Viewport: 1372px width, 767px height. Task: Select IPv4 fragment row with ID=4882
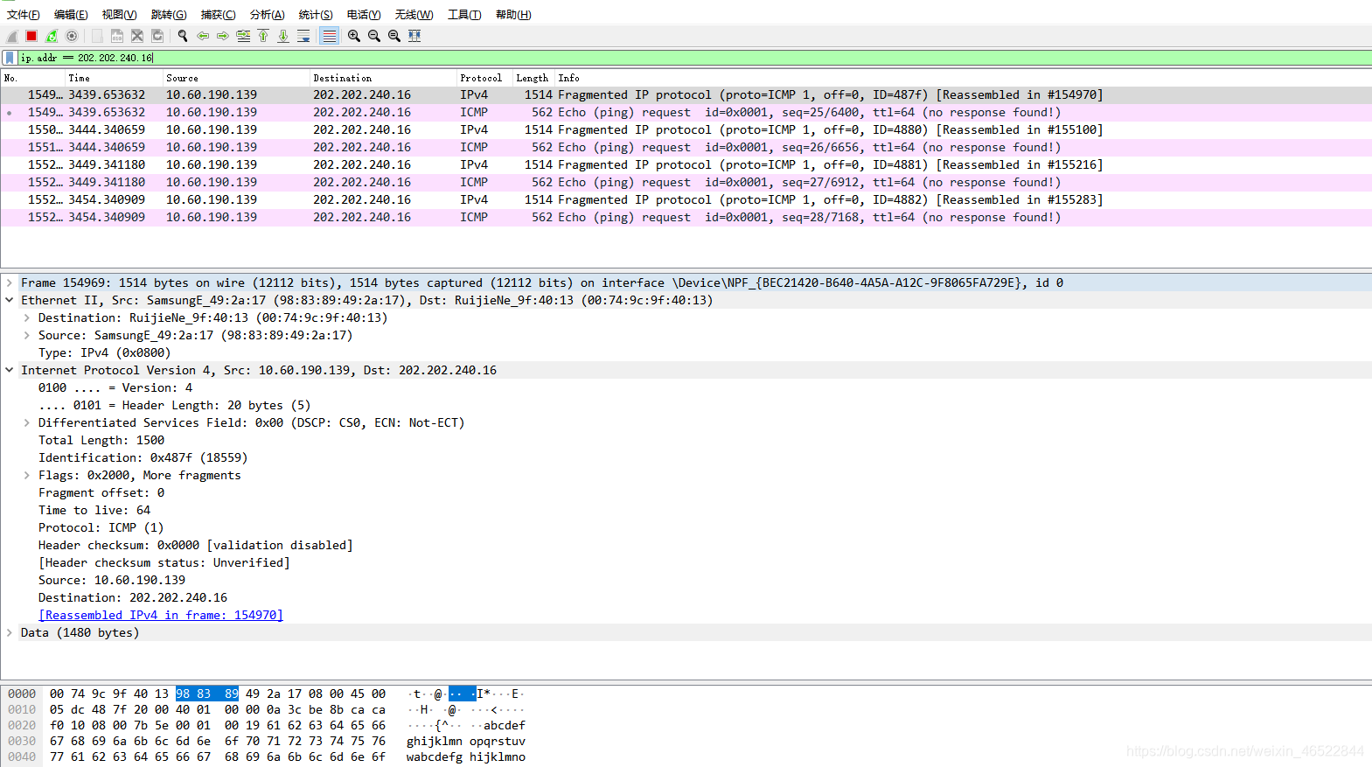[686, 199]
